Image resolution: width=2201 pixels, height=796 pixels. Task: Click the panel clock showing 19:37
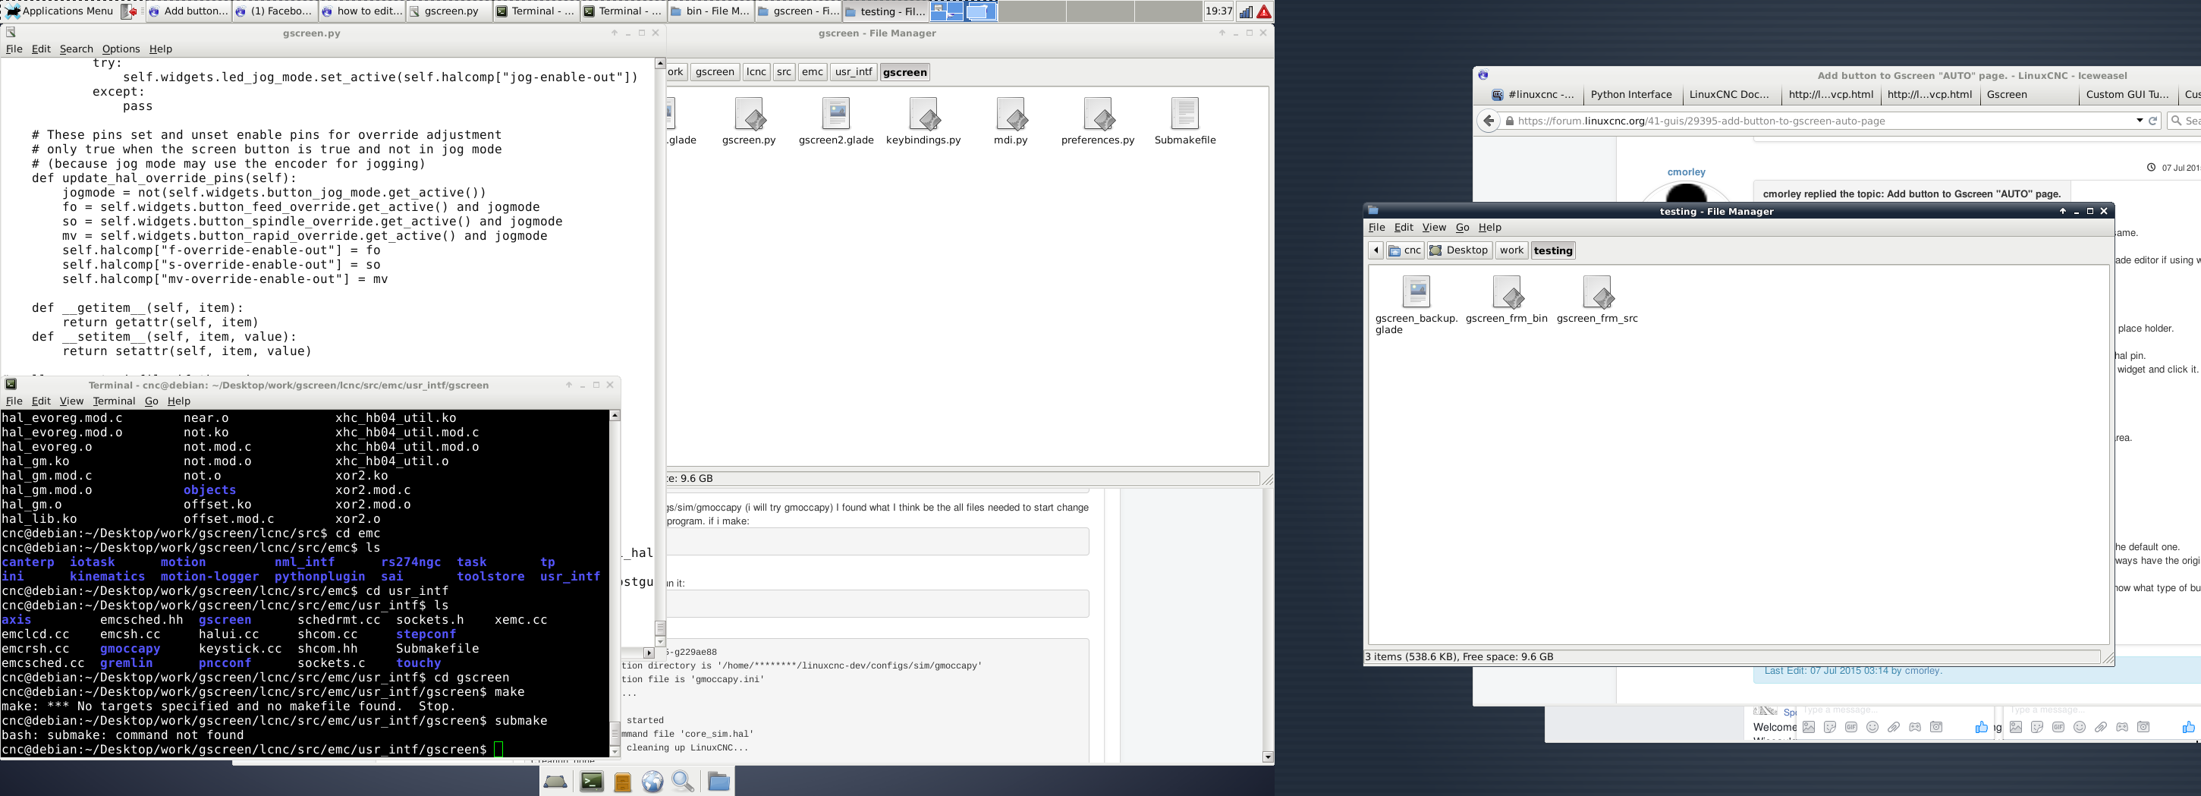click(x=1218, y=11)
